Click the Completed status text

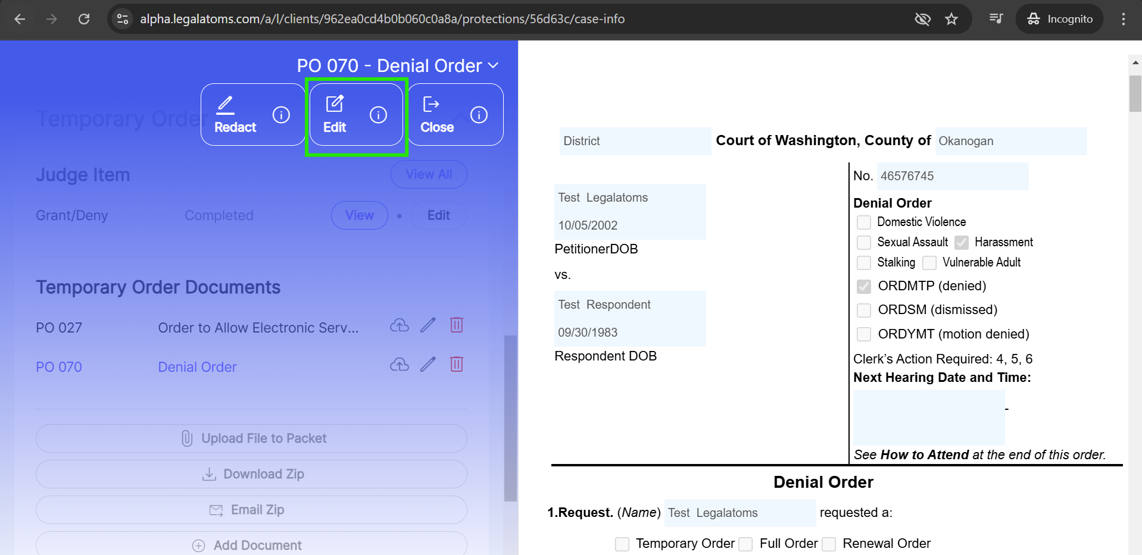click(219, 215)
